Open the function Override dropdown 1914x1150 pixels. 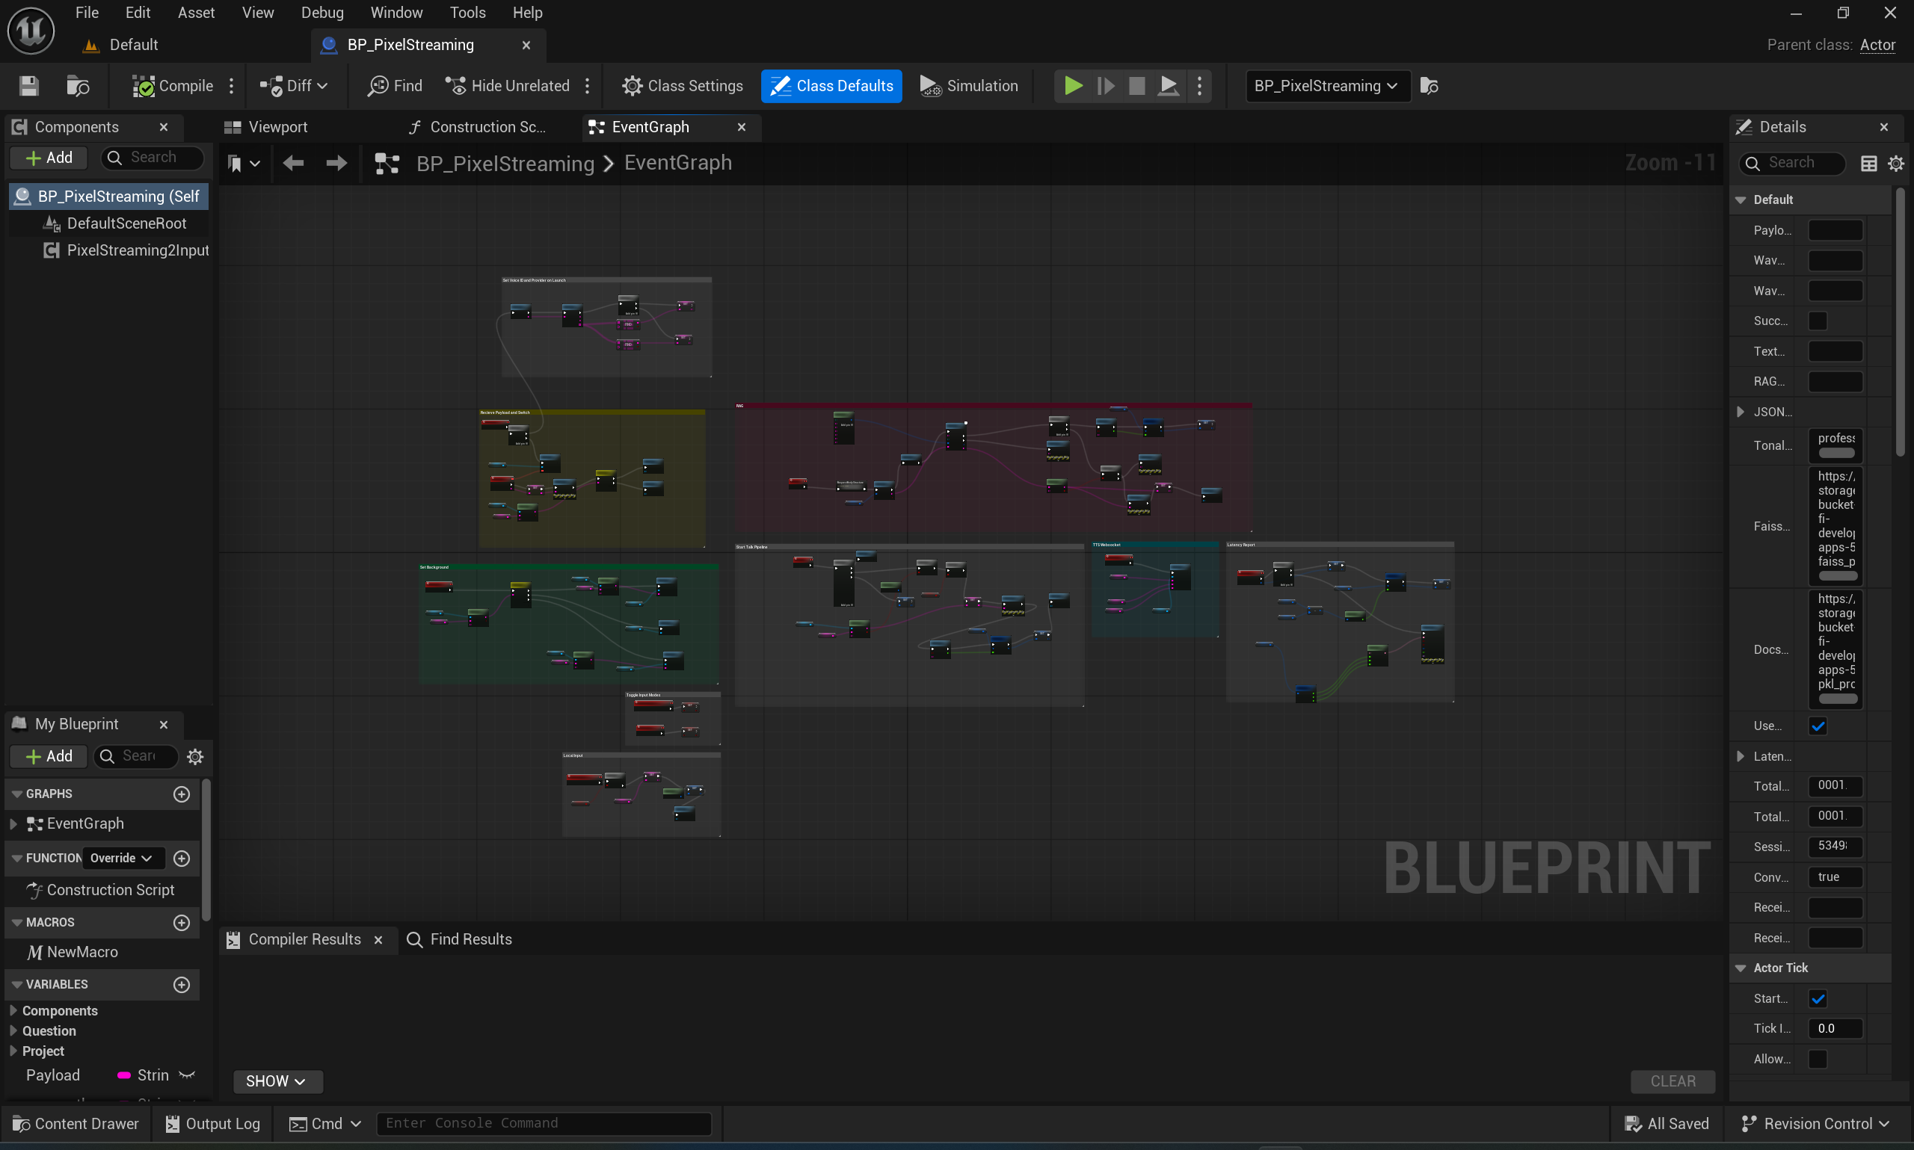tap(122, 858)
